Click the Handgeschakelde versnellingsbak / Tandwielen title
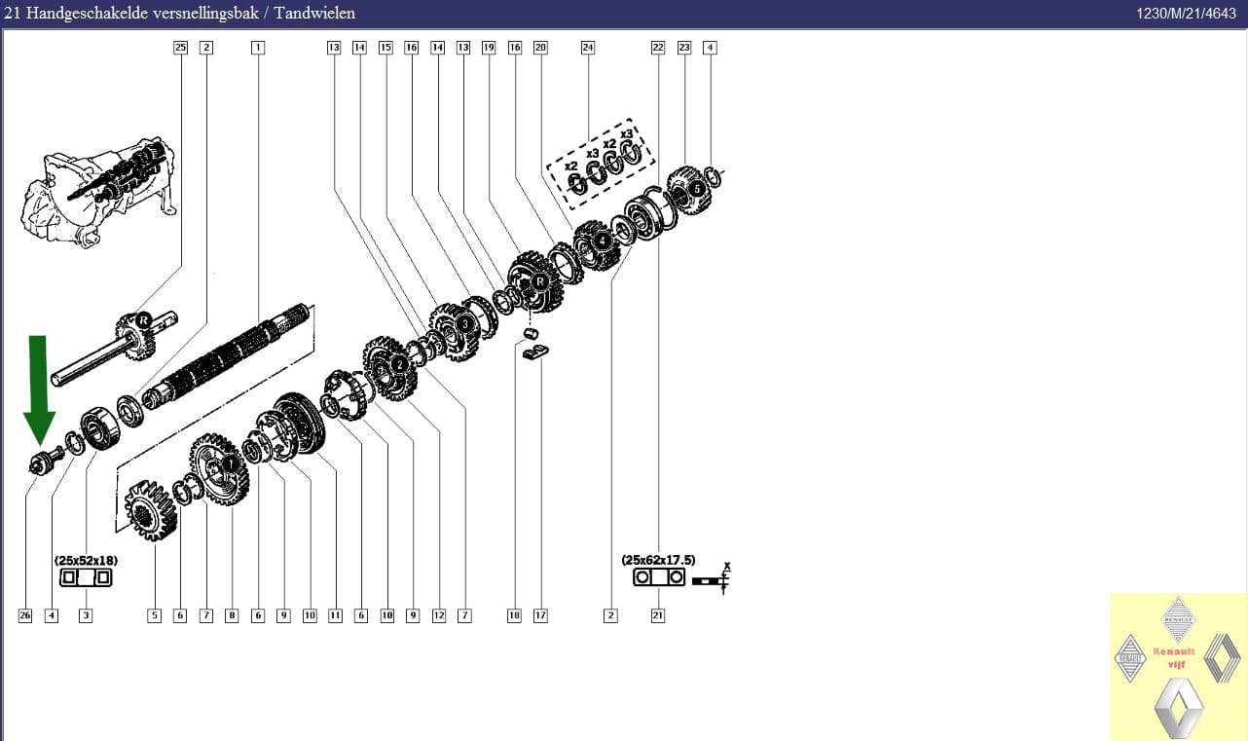The height and width of the screenshot is (741, 1248). click(x=180, y=13)
